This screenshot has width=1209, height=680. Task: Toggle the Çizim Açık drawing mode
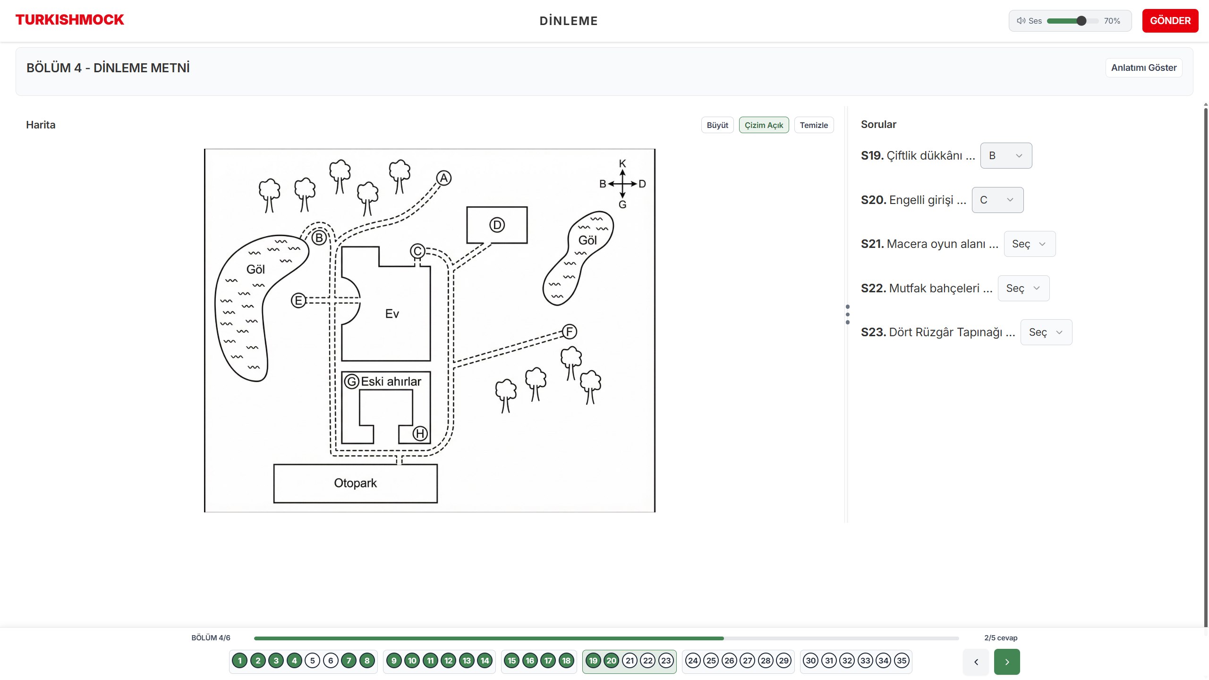pos(764,125)
